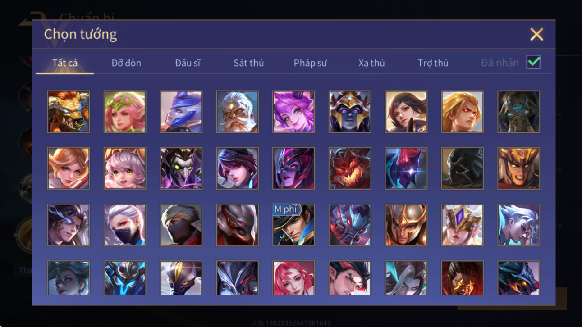Choose the dark hooded assassin hero
582x327 pixels.
462,168
